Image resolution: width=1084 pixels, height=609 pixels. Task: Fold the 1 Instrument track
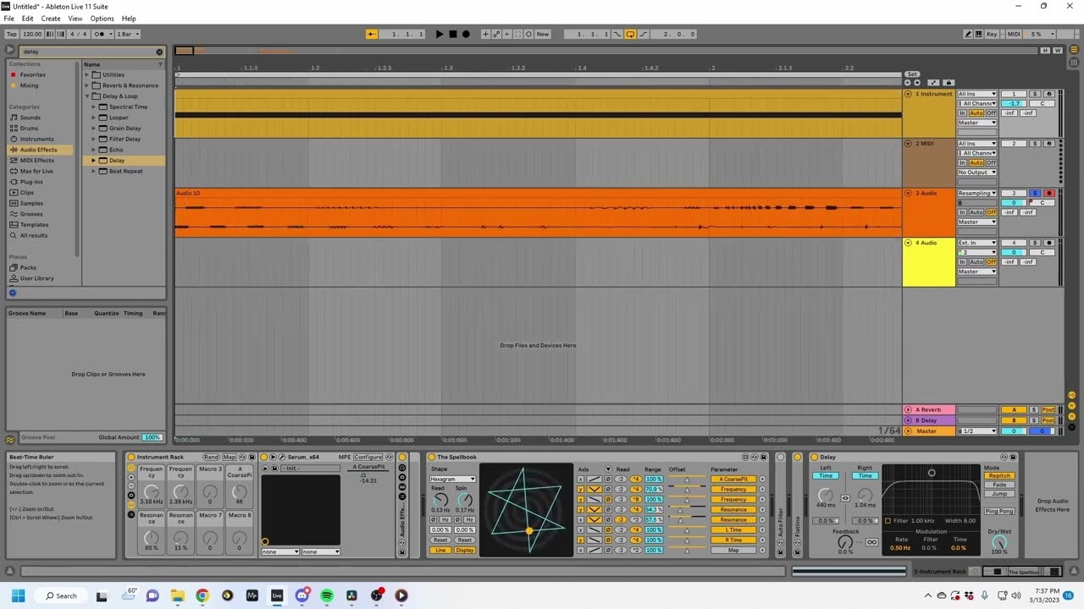click(x=908, y=94)
